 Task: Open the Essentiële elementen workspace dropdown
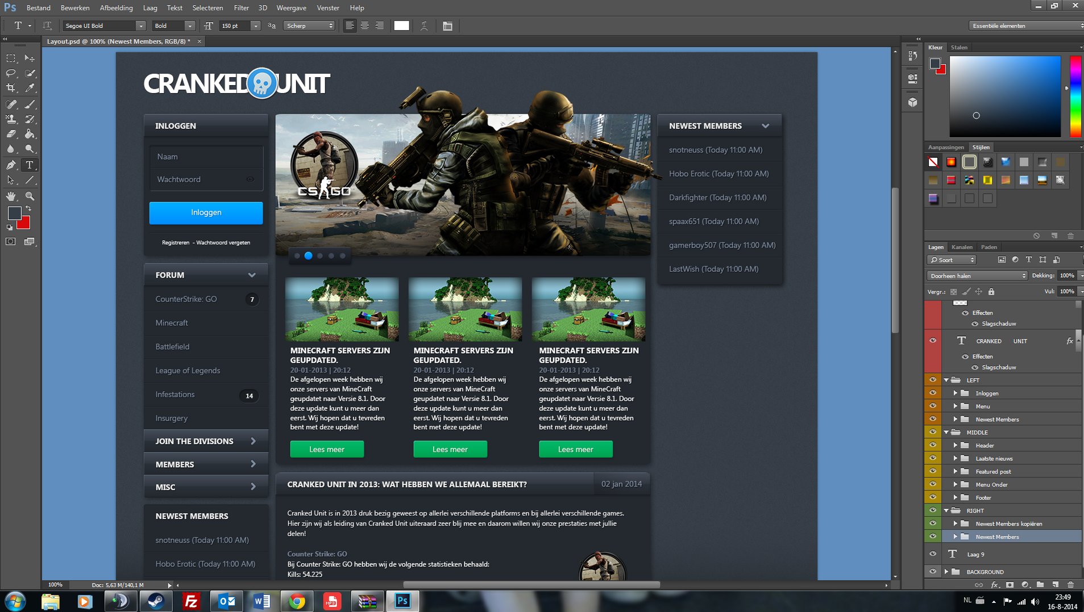pyautogui.click(x=1025, y=26)
